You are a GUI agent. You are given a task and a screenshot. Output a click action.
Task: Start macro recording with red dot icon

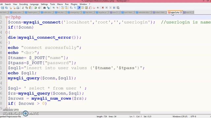tap(103, 8)
